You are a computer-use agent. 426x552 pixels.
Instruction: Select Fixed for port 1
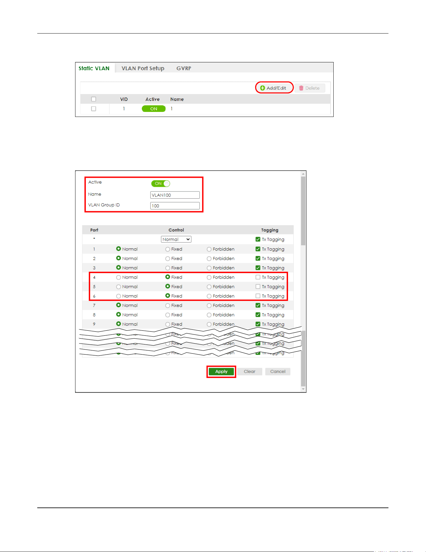[x=168, y=249]
